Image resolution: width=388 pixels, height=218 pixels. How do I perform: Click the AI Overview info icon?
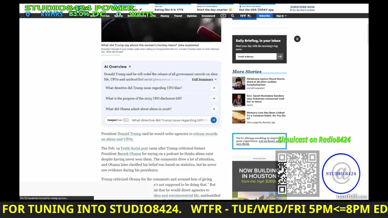point(130,67)
